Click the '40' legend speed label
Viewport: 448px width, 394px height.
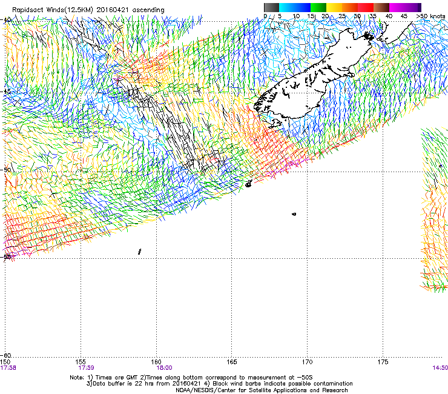tap(389, 16)
